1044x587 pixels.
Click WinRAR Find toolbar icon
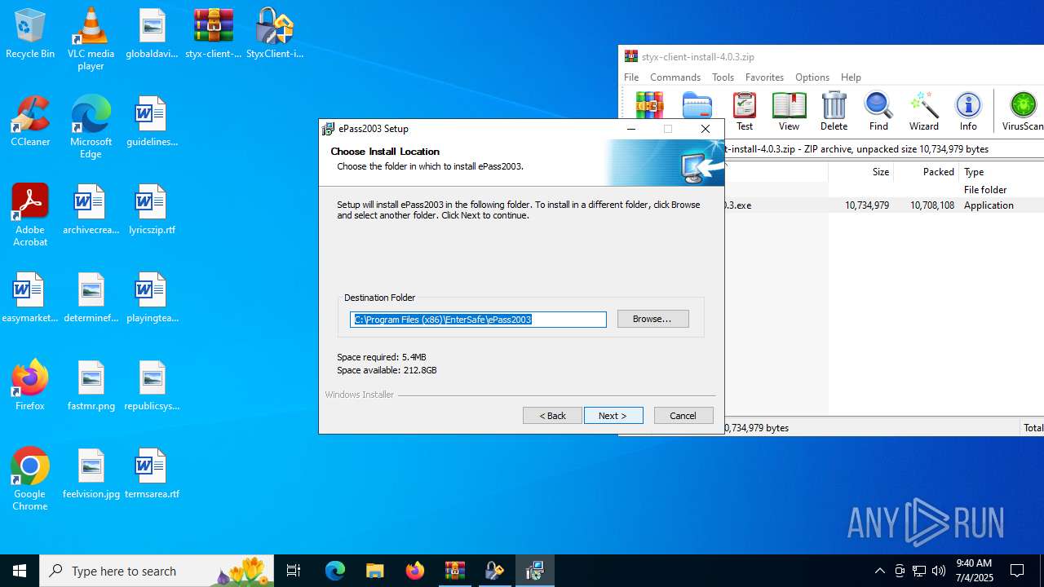[878, 111]
